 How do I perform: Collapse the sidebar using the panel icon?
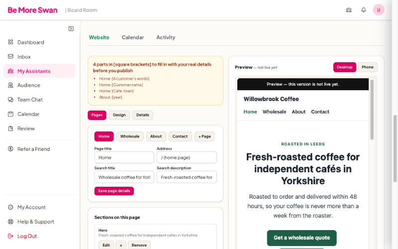(x=71, y=29)
